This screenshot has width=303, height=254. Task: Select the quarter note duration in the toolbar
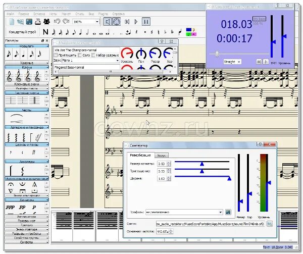pos(81,32)
